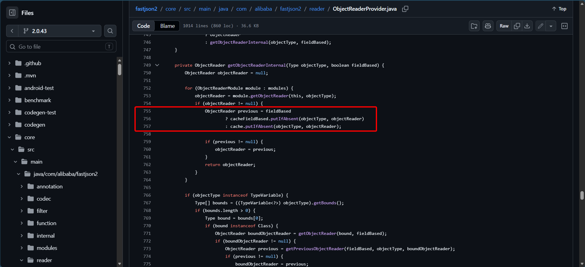Click the alibaba breadcrumb link
This screenshot has height=267, width=585.
(263, 9)
